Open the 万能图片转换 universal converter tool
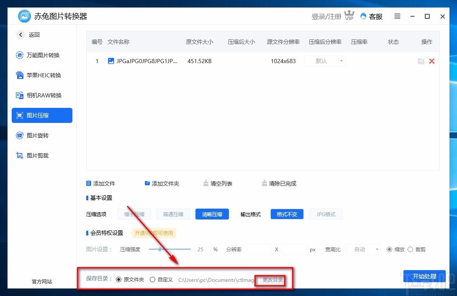This screenshot has height=296, width=457. click(x=42, y=55)
